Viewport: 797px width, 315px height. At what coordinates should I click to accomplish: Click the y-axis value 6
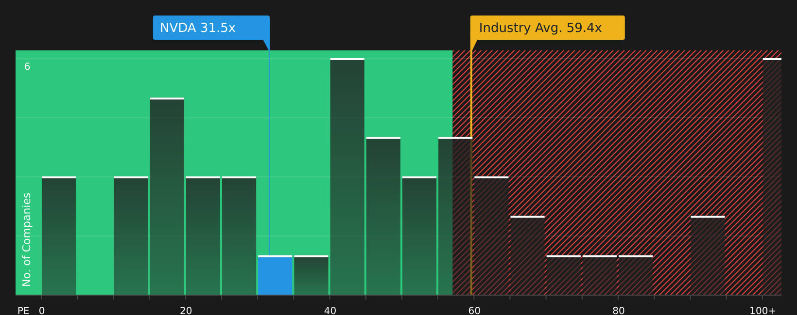pyautogui.click(x=27, y=67)
